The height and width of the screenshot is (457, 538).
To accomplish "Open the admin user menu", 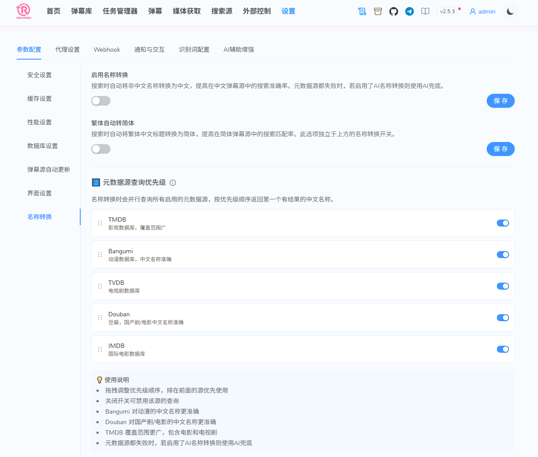I will coord(482,11).
